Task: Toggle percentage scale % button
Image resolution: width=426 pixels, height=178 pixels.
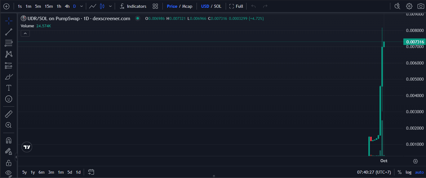Action: coord(400,172)
